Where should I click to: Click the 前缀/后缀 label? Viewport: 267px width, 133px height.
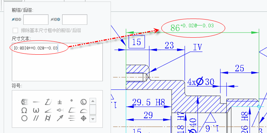pos(22,10)
